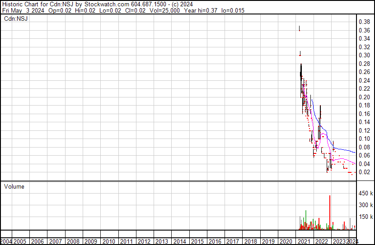Viewport: 375px width, 245px height.
Task: Select the 2017 year marker on axis
Action: 233,241
